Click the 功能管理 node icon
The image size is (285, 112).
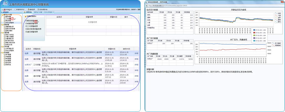(x=5, y=57)
